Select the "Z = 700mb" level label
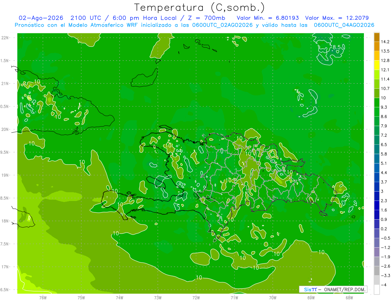 point(205,18)
